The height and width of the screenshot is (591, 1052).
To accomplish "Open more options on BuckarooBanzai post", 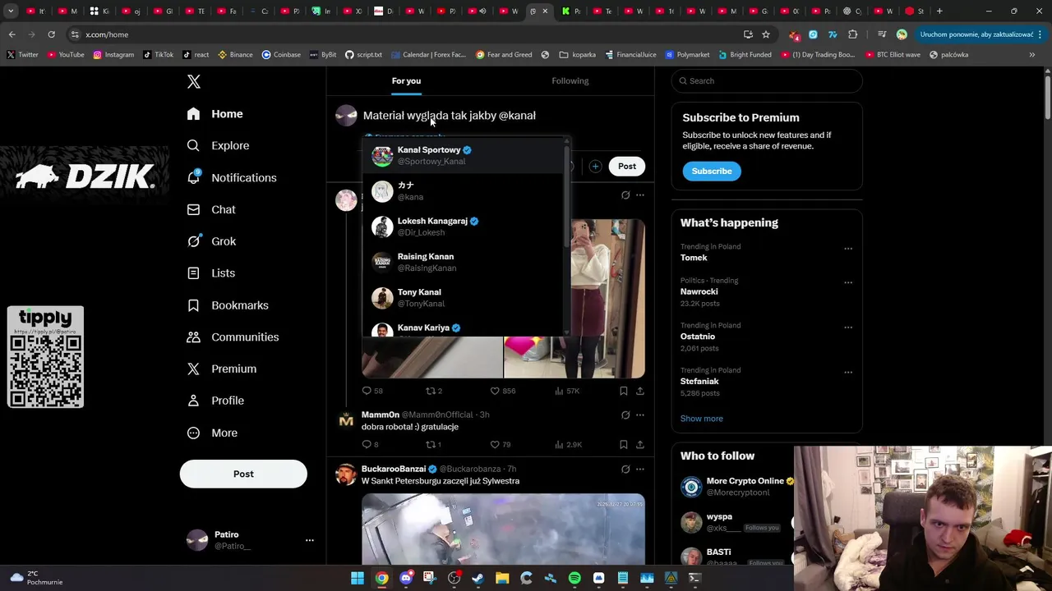I will (x=640, y=470).
